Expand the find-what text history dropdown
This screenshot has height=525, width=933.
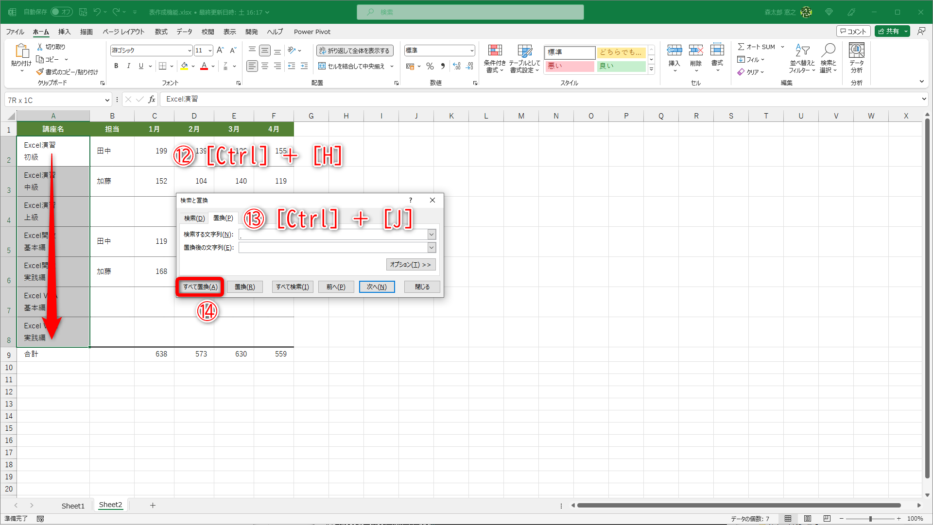[431, 235]
